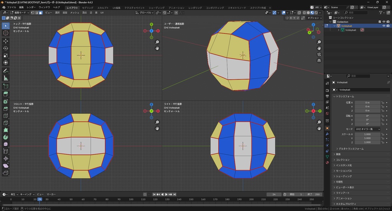Toggle X mirror axis button

tap(291, 18)
